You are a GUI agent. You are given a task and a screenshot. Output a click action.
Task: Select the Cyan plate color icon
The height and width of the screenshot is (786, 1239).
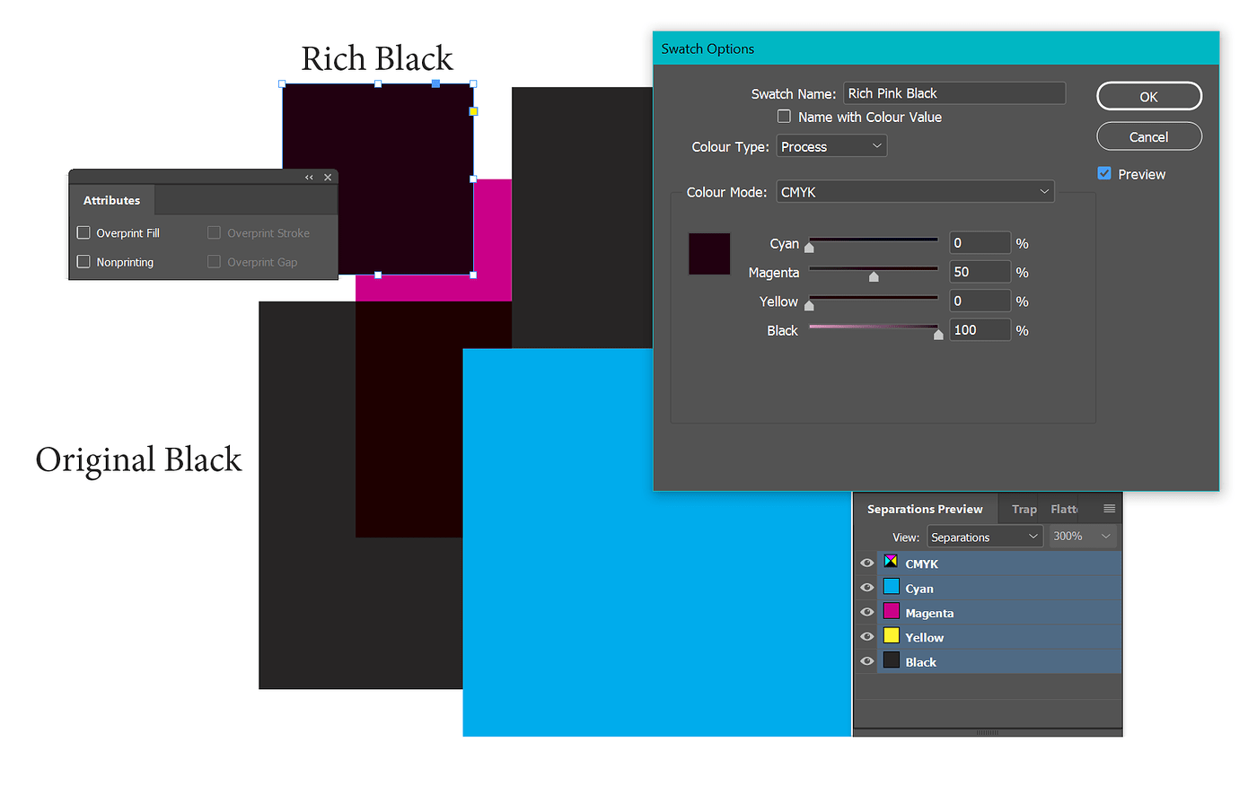891,587
